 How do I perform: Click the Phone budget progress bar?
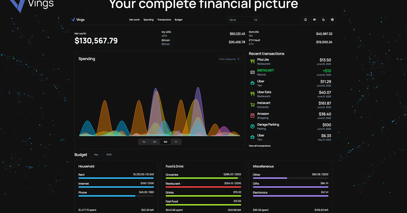[116, 195]
